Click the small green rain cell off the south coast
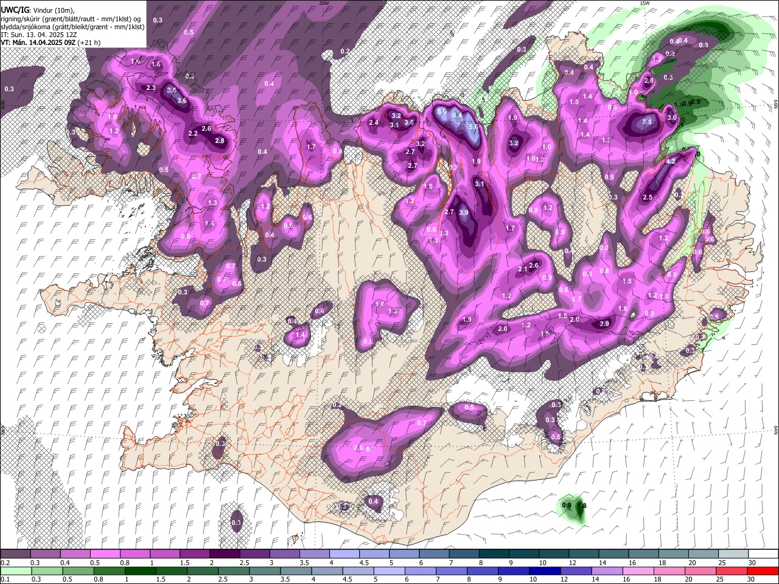The width and height of the screenshot is (779, 584). pyautogui.click(x=573, y=509)
